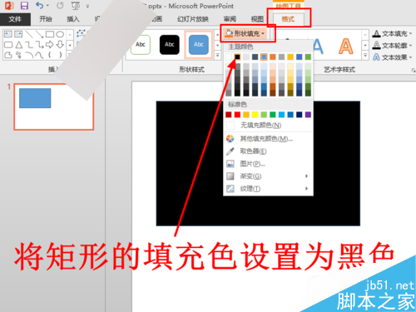Switch to the 格式 Format tab

click(288, 19)
